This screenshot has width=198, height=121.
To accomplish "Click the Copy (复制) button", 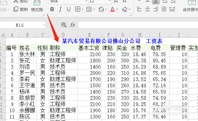I will click(x=20, y=9).
